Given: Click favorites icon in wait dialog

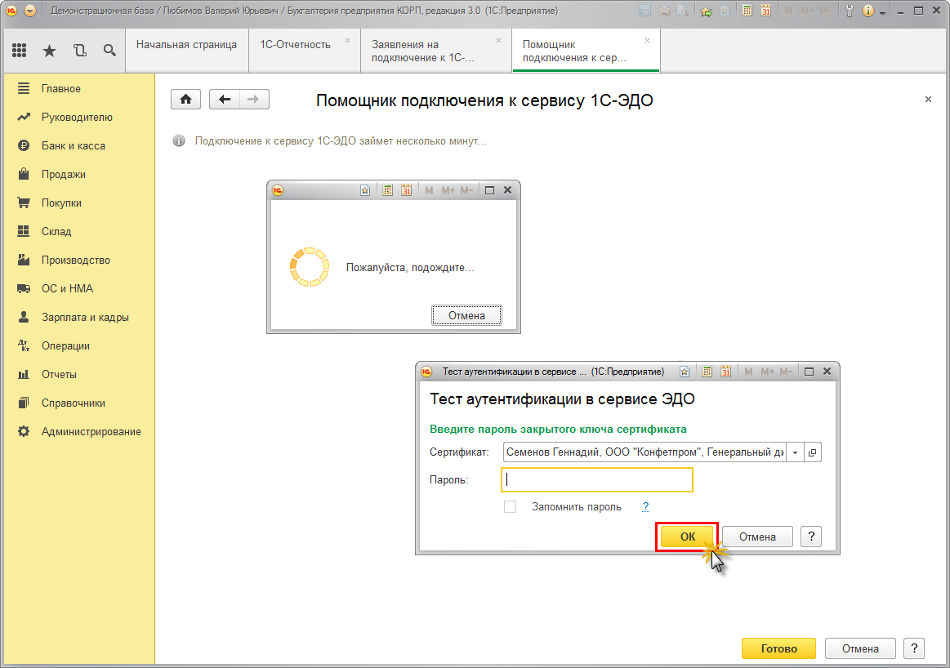Looking at the screenshot, I should (365, 190).
